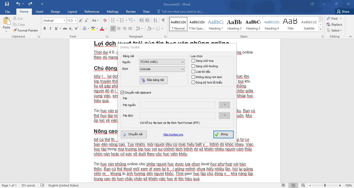Toggle Dùng bộ font tối thiểu checkbox

[193, 82]
